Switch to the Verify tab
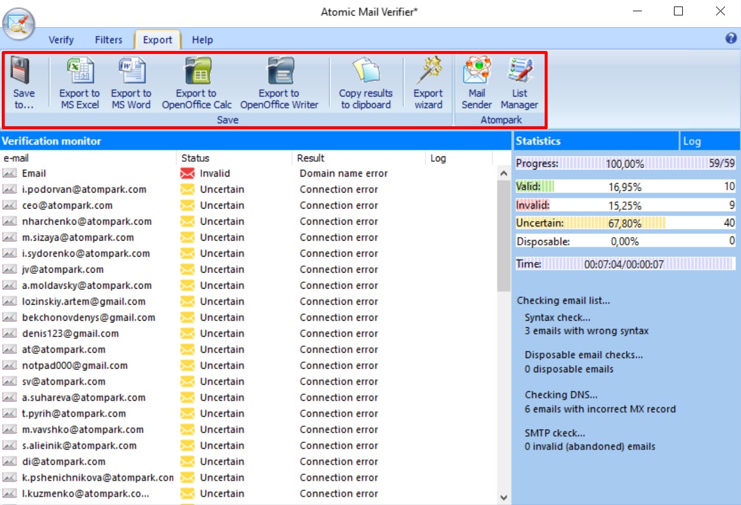This screenshot has height=505, width=741. pyautogui.click(x=61, y=40)
